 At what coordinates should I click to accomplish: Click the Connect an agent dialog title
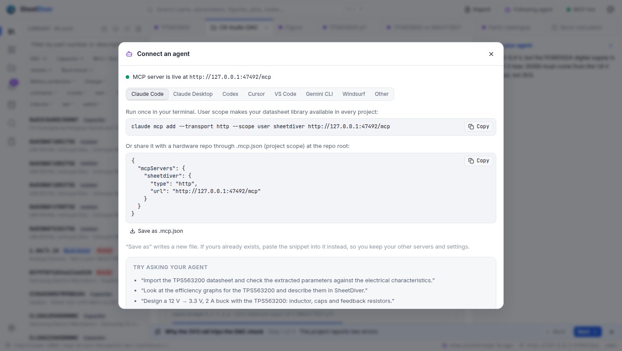[x=163, y=54]
